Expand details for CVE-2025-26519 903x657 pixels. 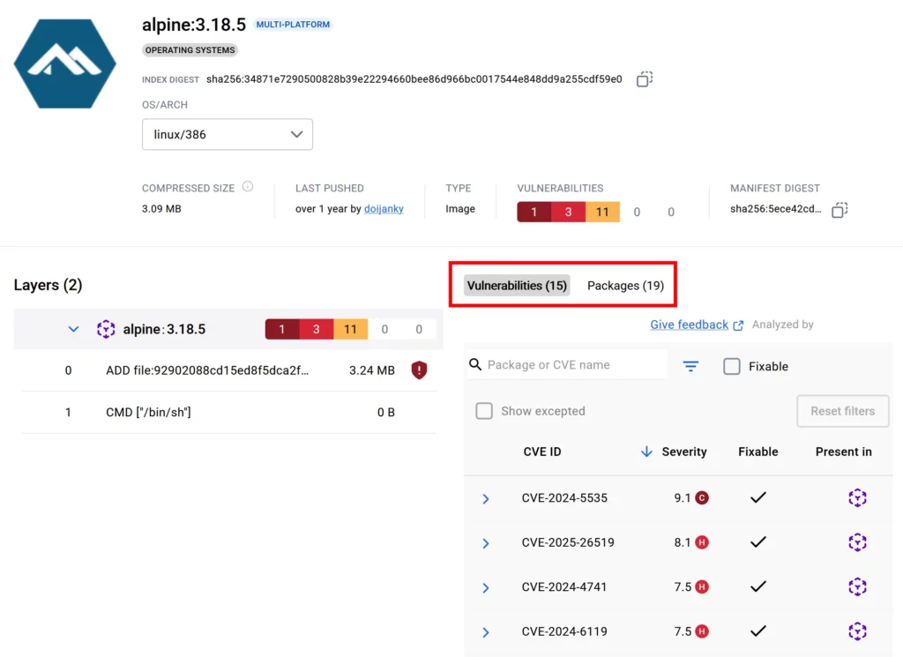(486, 542)
